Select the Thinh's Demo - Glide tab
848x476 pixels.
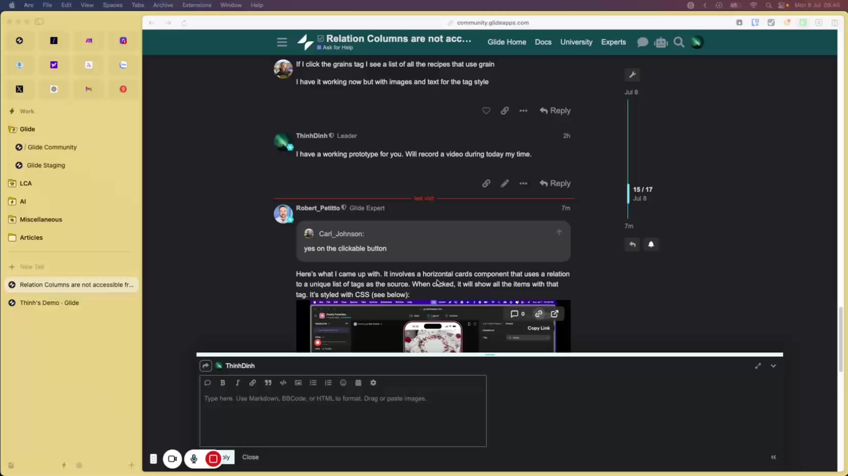49,303
